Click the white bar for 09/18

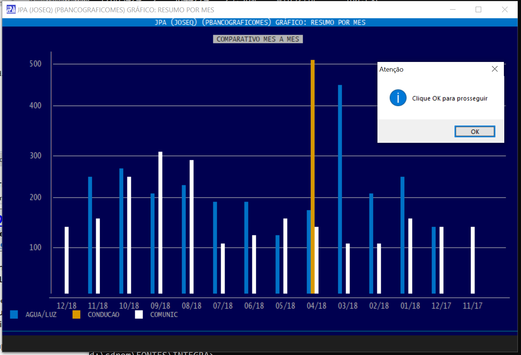(x=160, y=223)
